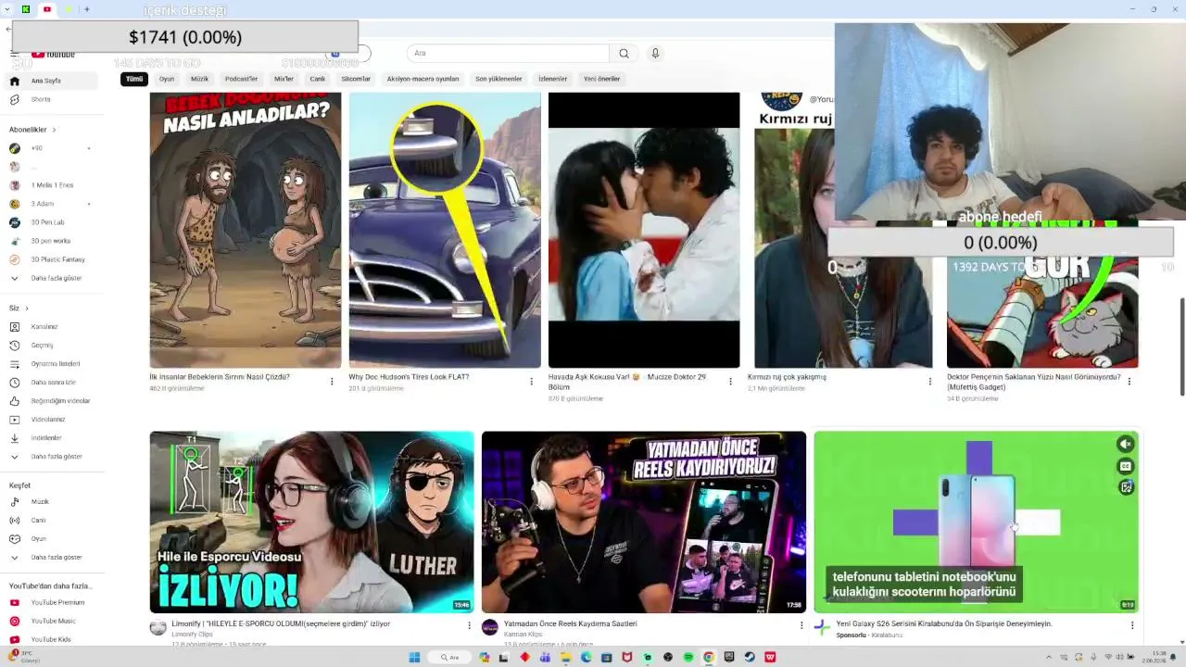This screenshot has height=667, width=1186.
Task: Open the Müzik explore icon
Action: [14, 502]
